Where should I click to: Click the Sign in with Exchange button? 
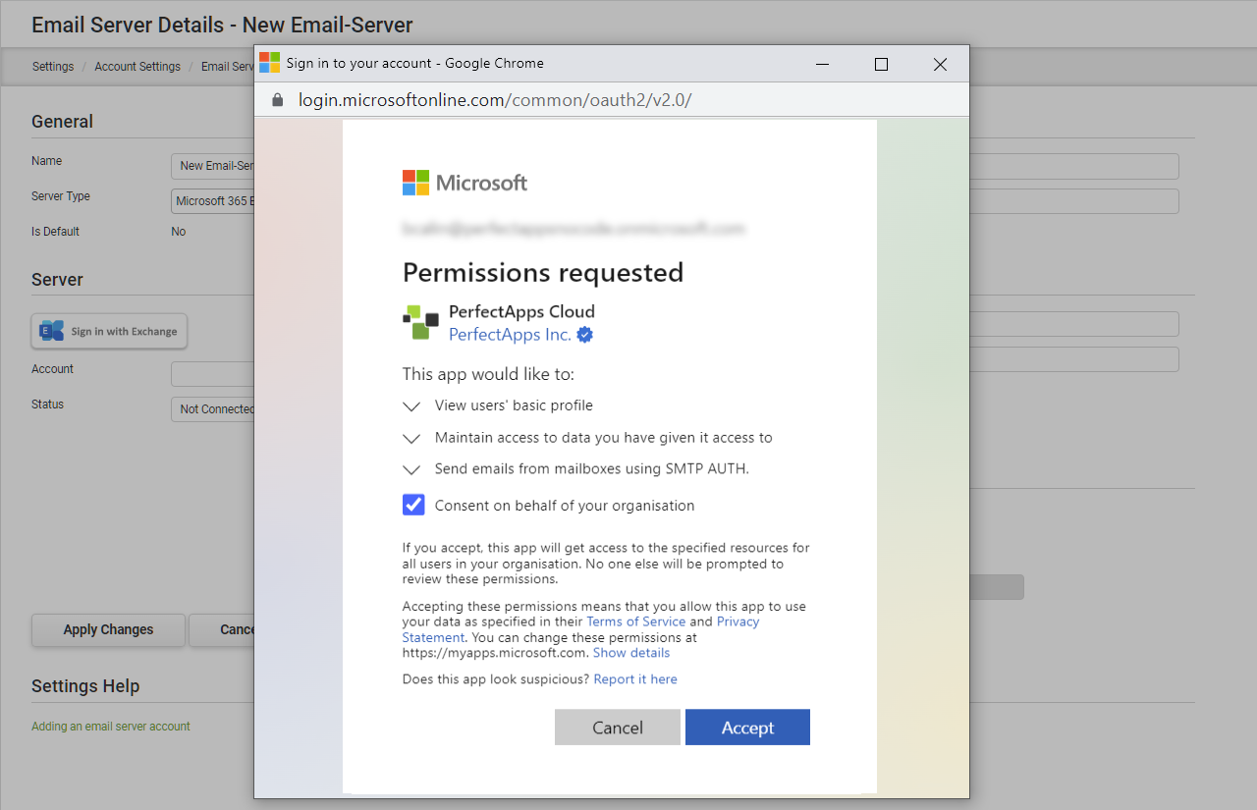(109, 331)
